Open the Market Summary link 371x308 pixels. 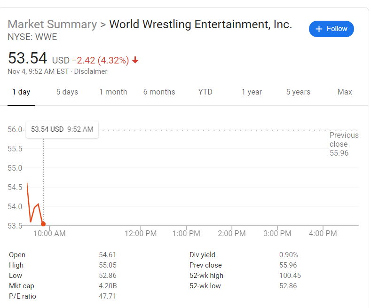tap(52, 24)
